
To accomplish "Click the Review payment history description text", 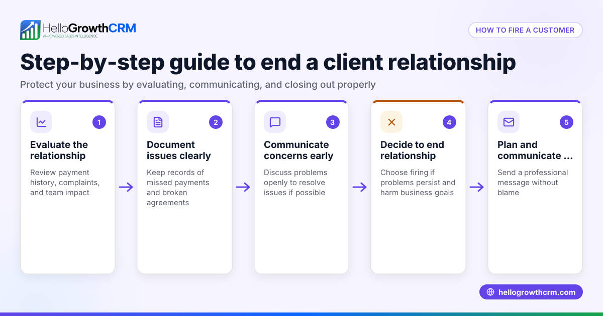I will 65,183.
